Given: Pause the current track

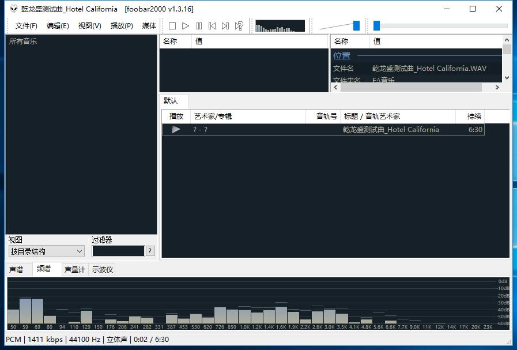Looking at the screenshot, I should [199, 26].
